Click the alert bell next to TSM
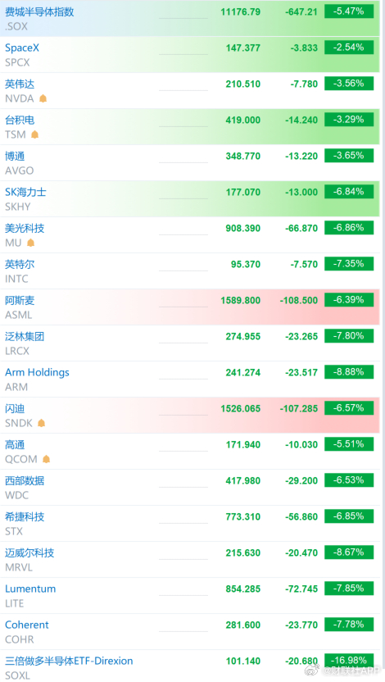Screen dimensions: 385x682 coord(34,134)
